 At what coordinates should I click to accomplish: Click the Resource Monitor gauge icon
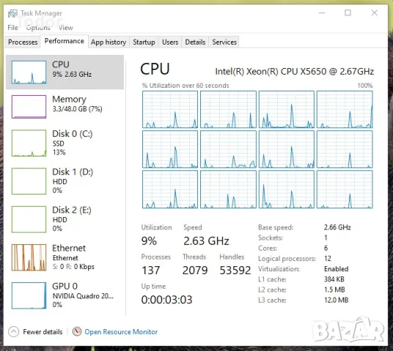77,331
